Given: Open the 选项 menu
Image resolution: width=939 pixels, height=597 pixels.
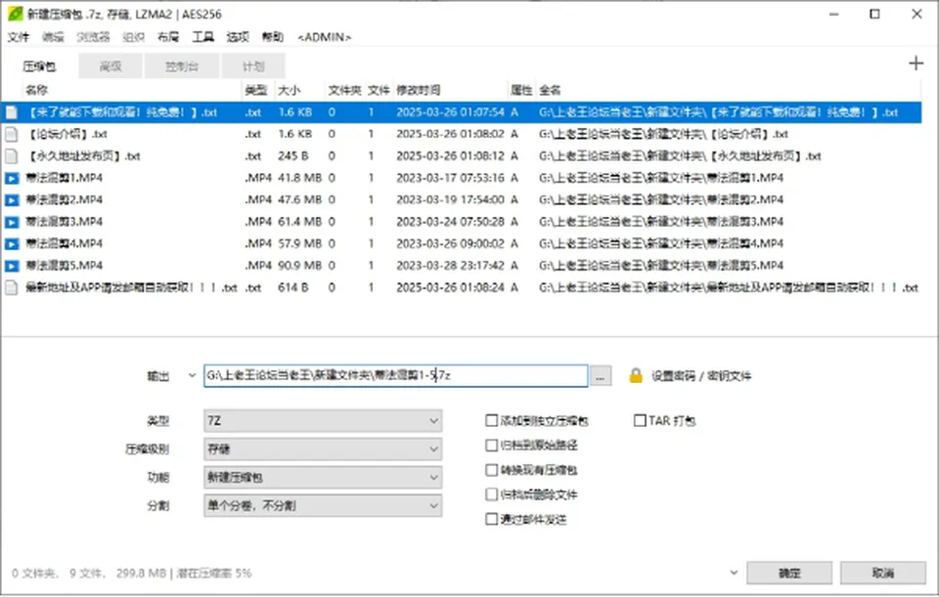Looking at the screenshot, I should (x=238, y=37).
